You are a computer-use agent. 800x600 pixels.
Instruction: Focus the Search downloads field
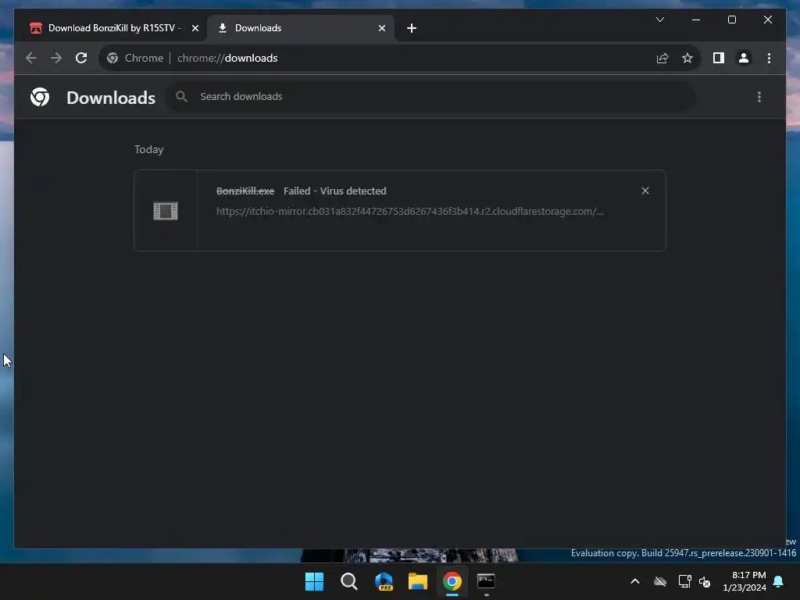430,96
